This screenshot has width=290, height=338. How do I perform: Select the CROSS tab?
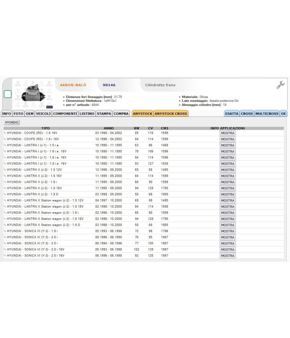coord(247,114)
